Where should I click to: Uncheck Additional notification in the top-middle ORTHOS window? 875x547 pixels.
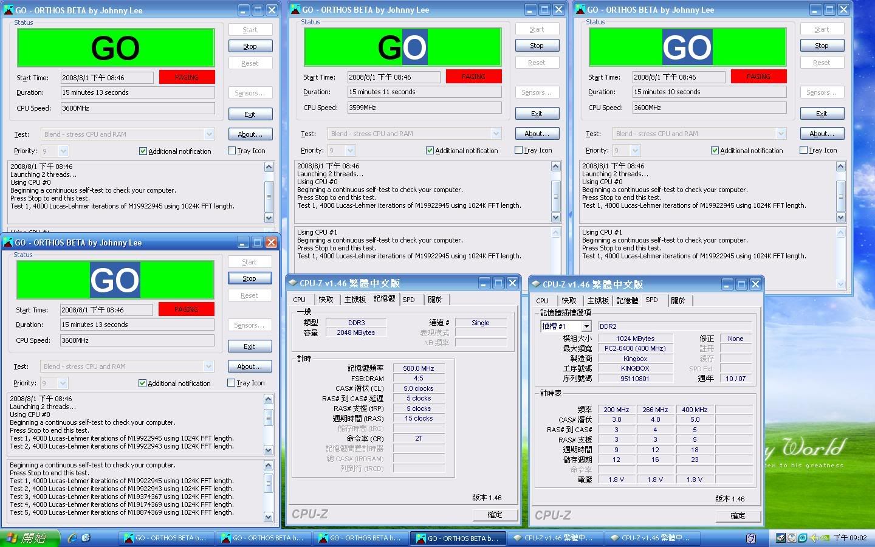(x=430, y=151)
